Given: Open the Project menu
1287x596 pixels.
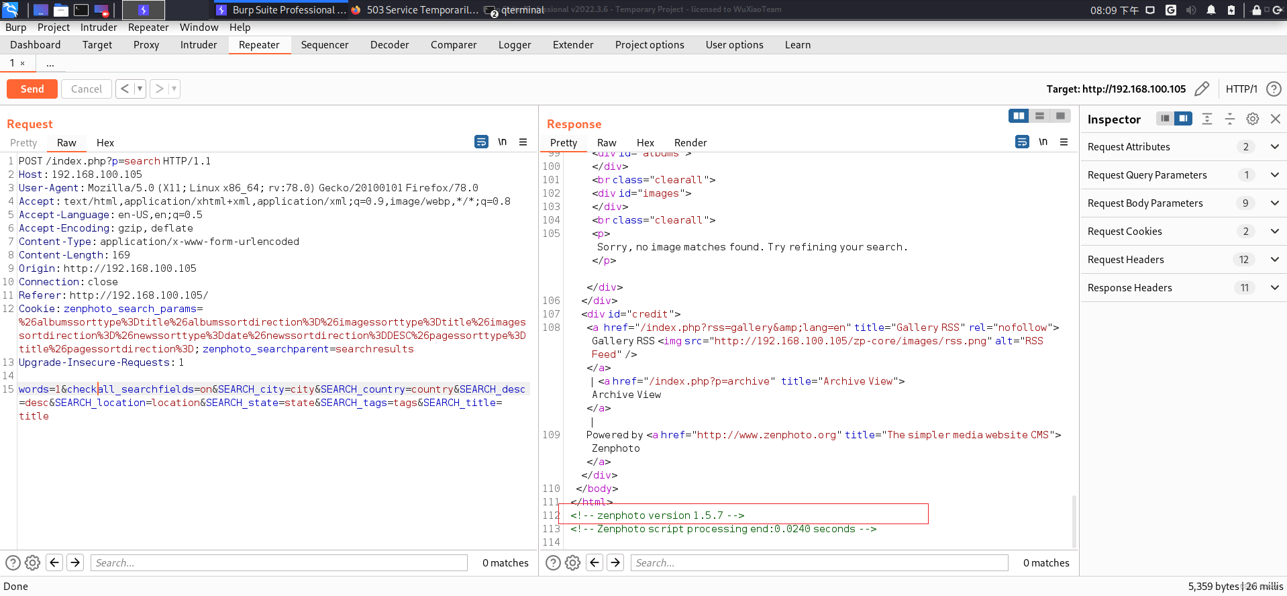Looking at the screenshot, I should (x=54, y=27).
